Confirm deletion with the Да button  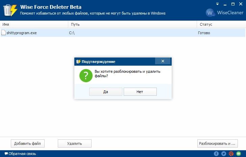[105, 92]
